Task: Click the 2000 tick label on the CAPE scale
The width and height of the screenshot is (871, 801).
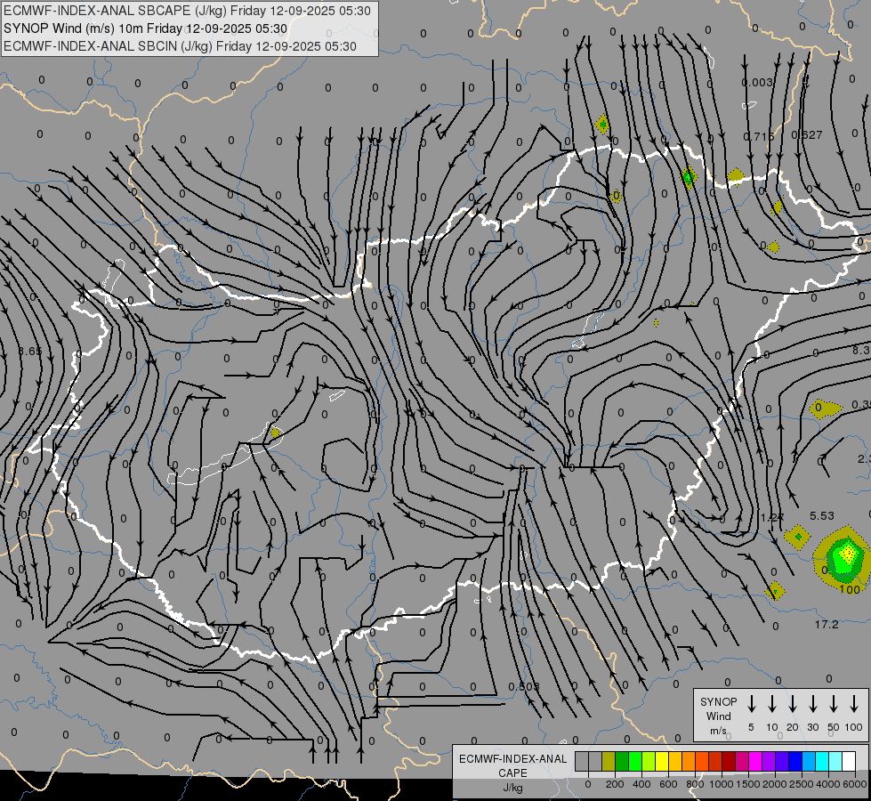Action: point(774,784)
